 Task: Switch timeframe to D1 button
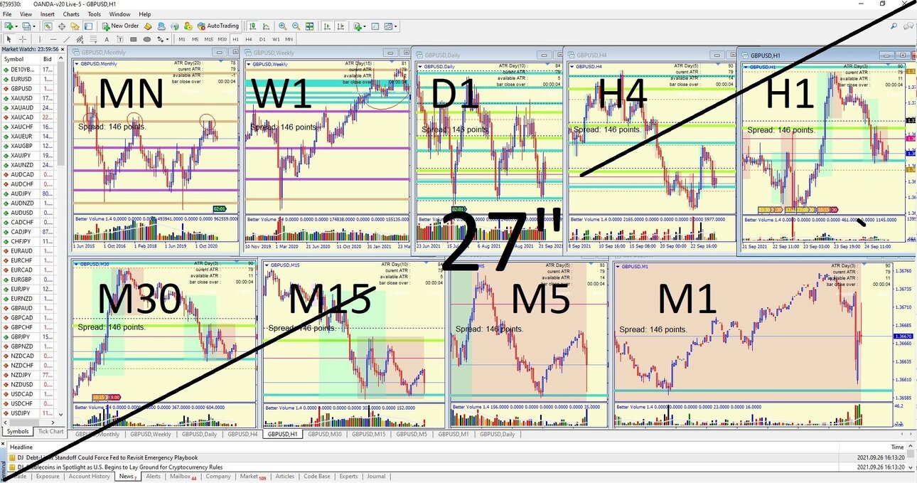click(262, 39)
